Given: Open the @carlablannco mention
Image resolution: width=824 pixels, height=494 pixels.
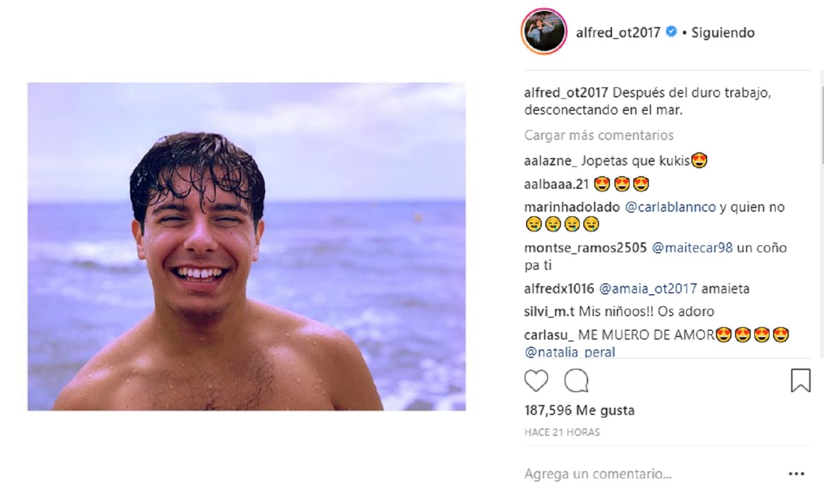Looking at the screenshot, I should (x=670, y=207).
